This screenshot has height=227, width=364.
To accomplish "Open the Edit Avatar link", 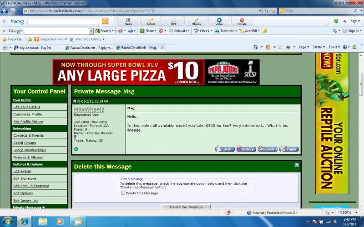I will (x=22, y=171).
